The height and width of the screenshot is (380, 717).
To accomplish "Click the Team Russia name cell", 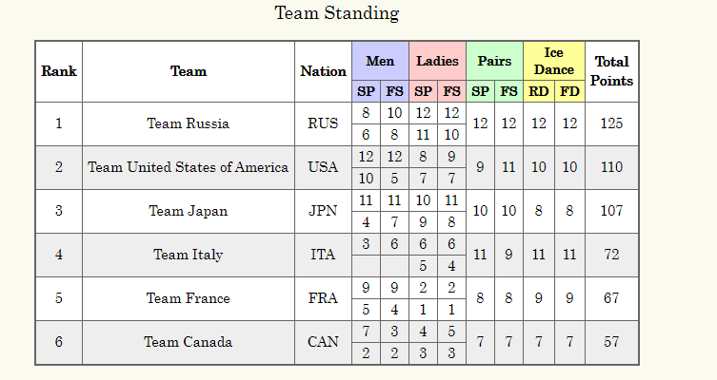I will pos(189,123).
